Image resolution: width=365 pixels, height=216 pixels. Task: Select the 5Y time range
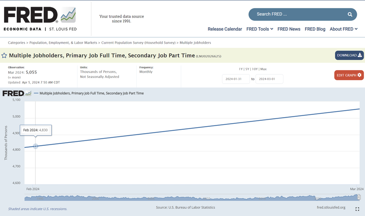(247, 69)
